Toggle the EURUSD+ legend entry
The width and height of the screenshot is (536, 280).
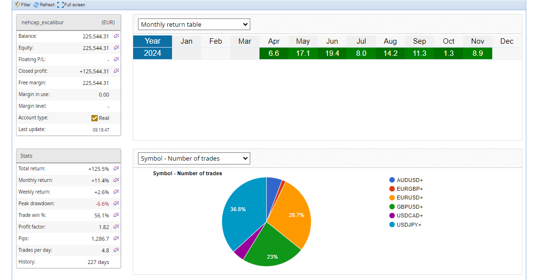(406, 198)
